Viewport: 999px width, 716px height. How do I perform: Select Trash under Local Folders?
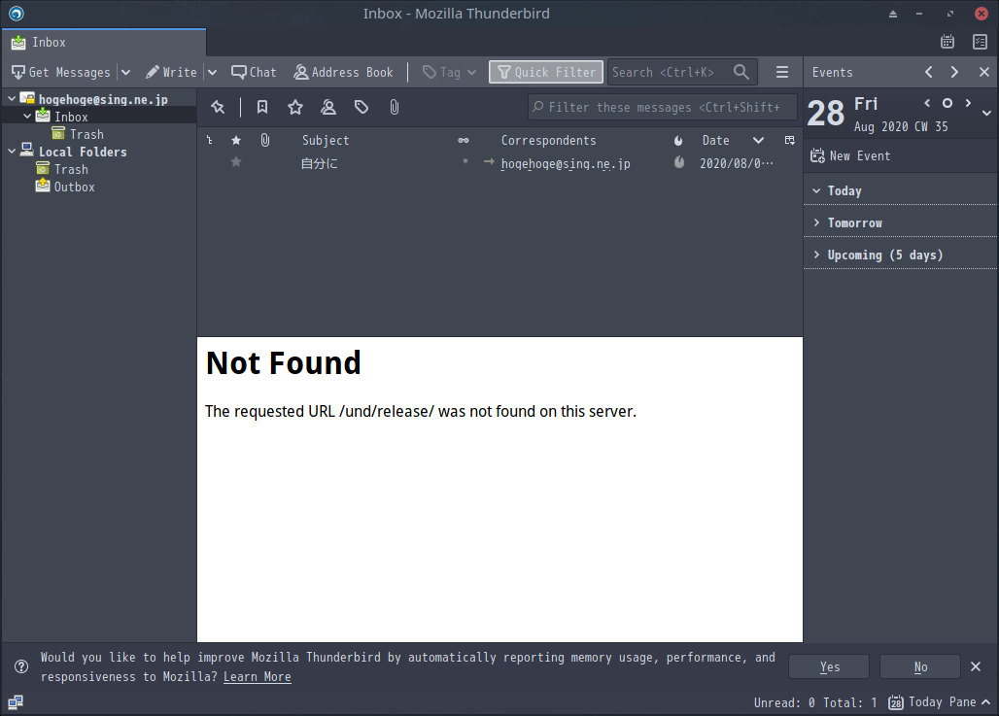tap(71, 169)
